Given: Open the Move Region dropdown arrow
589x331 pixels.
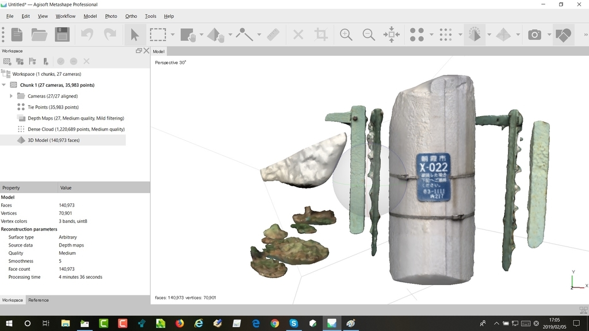Looking at the screenshot, I should pos(202,34).
